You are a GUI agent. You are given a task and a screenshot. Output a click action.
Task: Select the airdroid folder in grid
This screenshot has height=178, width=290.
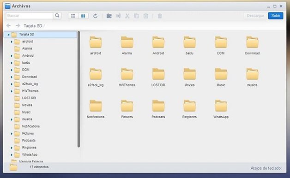(96, 46)
